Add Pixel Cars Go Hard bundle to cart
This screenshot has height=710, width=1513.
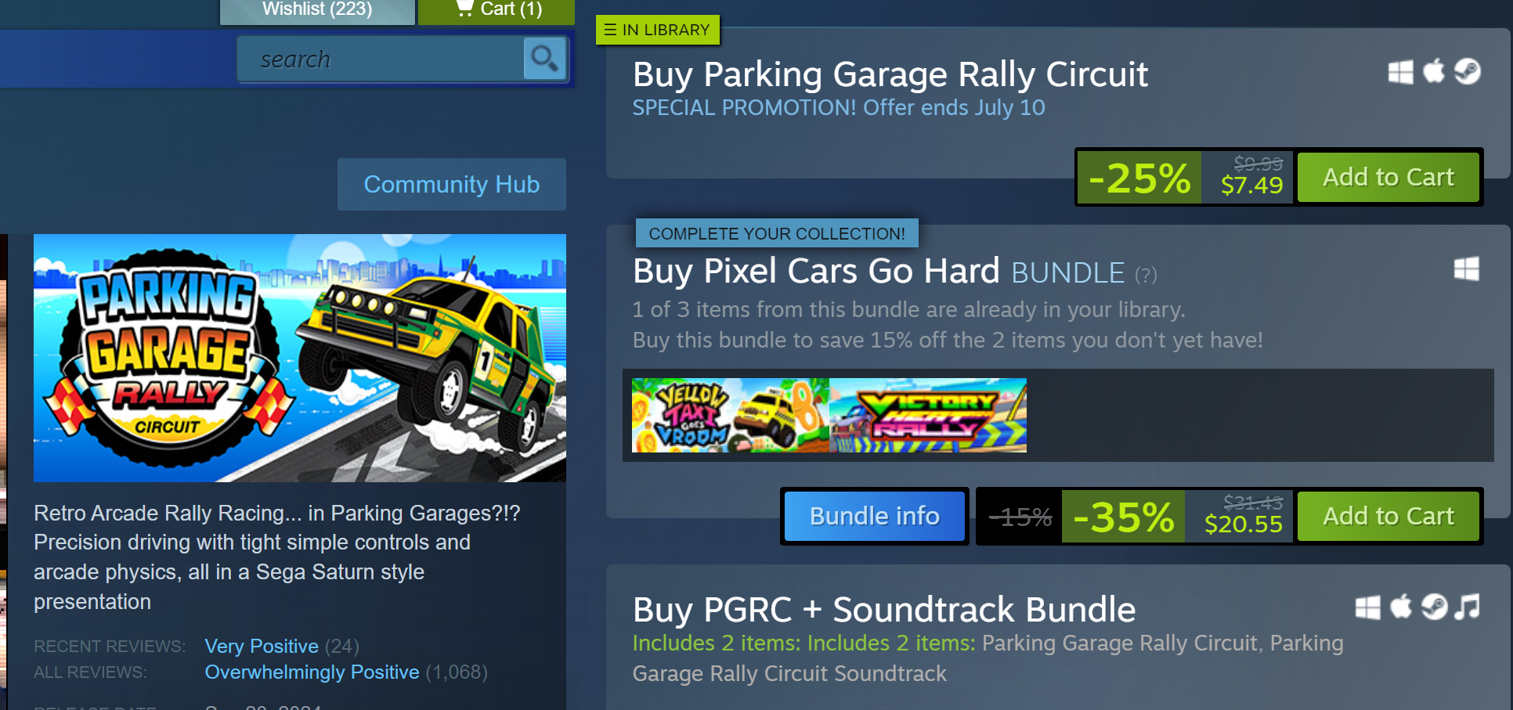(x=1388, y=516)
